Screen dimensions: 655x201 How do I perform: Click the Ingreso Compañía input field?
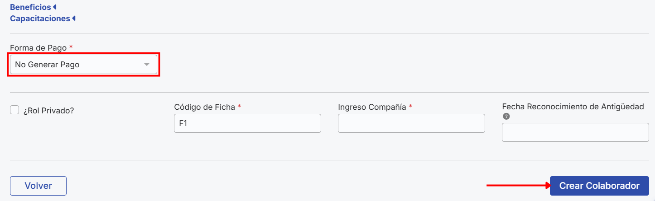pyautogui.click(x=411, y=123)
